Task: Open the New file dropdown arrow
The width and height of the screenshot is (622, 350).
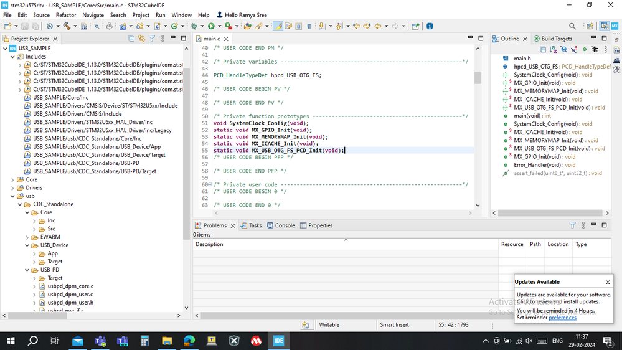Action: pyautogui.click(x=16, y=26)
